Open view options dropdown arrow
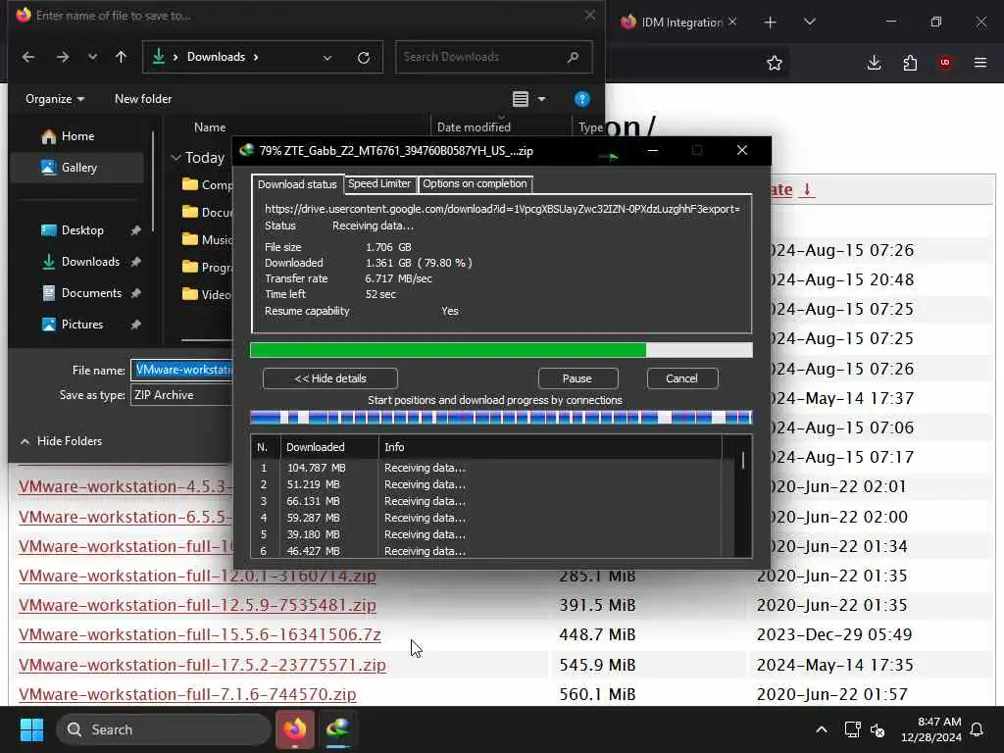Viewport: 1004px width, 753px height. coord(541,99)
